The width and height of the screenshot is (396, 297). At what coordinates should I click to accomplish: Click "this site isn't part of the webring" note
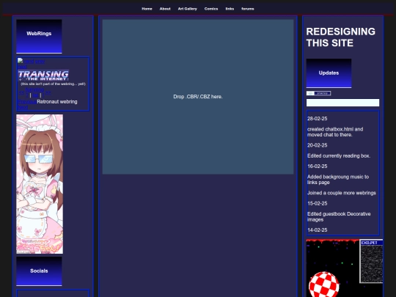pos(53,84)
